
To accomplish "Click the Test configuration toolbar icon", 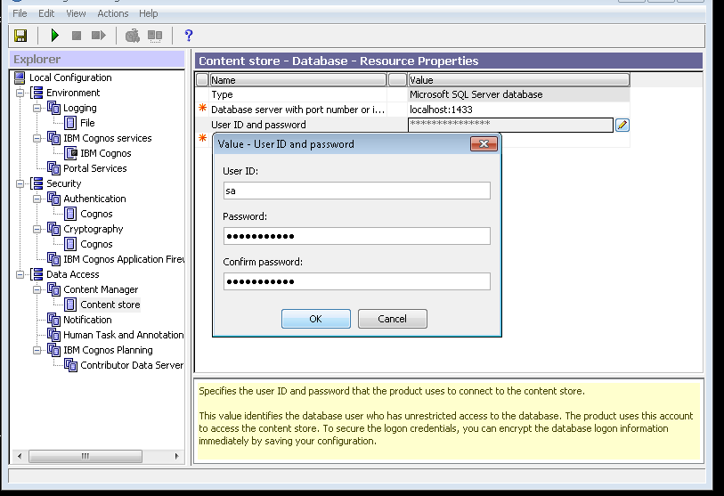I will (133, 36).
